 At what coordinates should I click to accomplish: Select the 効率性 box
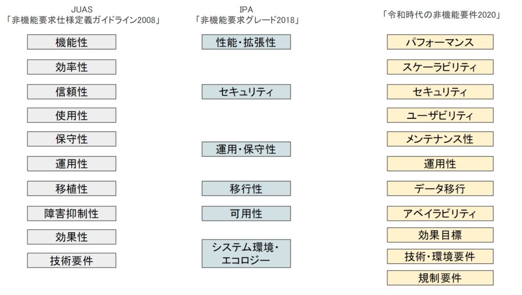click(71, 67)
